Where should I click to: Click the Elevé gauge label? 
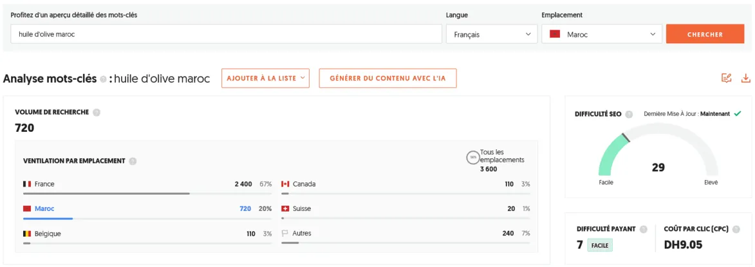(x=711, y=183)
